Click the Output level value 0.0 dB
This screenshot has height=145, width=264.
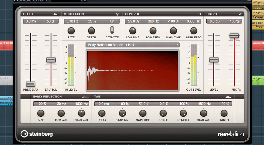tap(215, 21)
